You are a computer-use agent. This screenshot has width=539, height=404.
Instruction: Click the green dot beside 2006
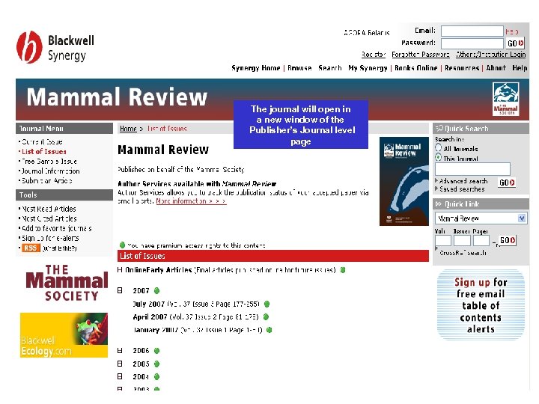pyautogui.click(x=156, y=351)
